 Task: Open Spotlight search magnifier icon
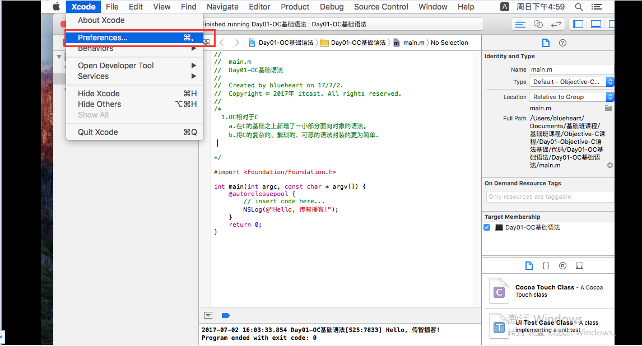tap(579, 7)
